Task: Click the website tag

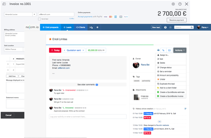Action: [136, 81]
